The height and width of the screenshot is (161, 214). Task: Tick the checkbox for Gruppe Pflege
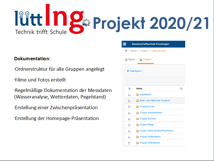point(129,125)
